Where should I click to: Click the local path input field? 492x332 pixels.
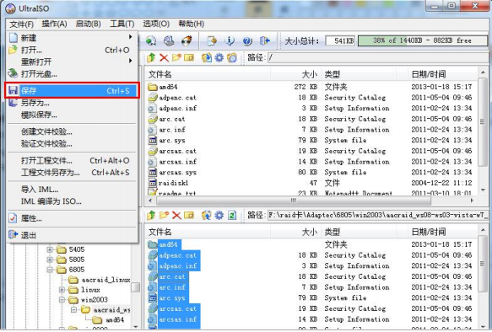point(378,215)
